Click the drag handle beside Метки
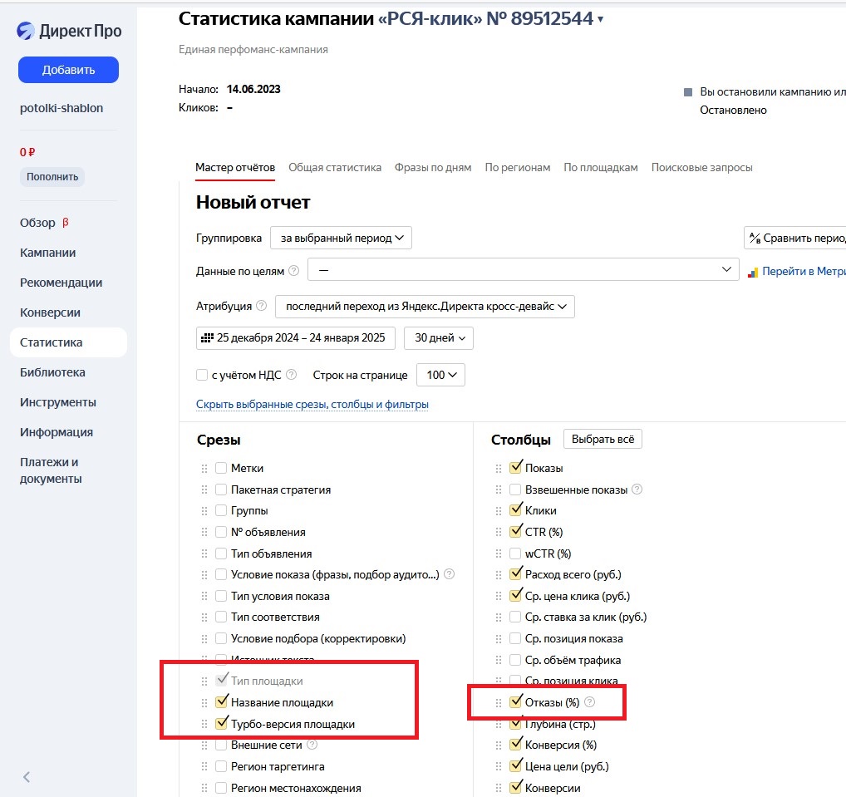This screenshot has width=846, height=797. [x=204, y=469]
